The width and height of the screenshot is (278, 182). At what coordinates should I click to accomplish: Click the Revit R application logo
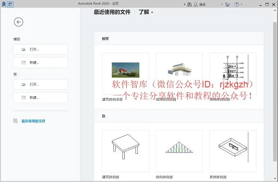(x=4, y=4)
